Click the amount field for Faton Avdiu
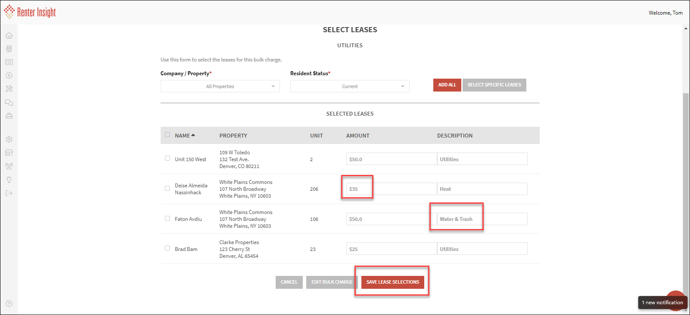The width and height of the screenshot is (690, 315). tap(392, 219)
